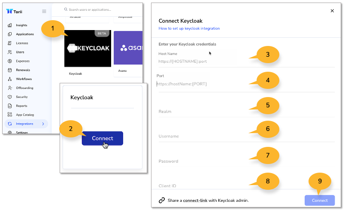Open the Offboarding sidebar item

point(24,88)
